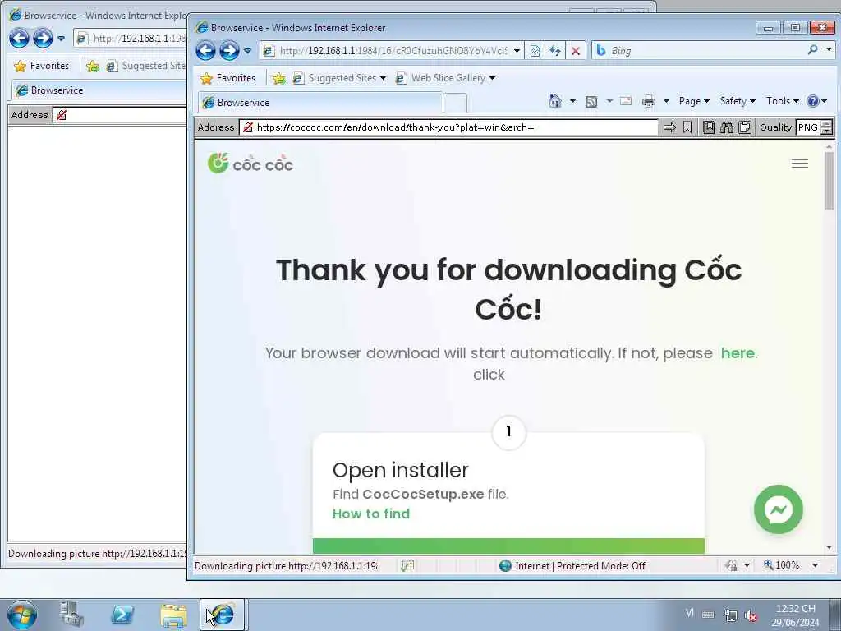
Task: Click Forward arrow in the background IE window
Action: tap(43, 39)
